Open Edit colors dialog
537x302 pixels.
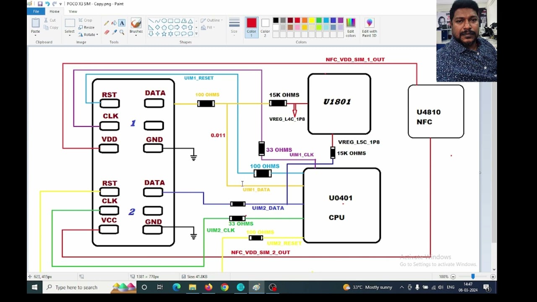(351, 28)
